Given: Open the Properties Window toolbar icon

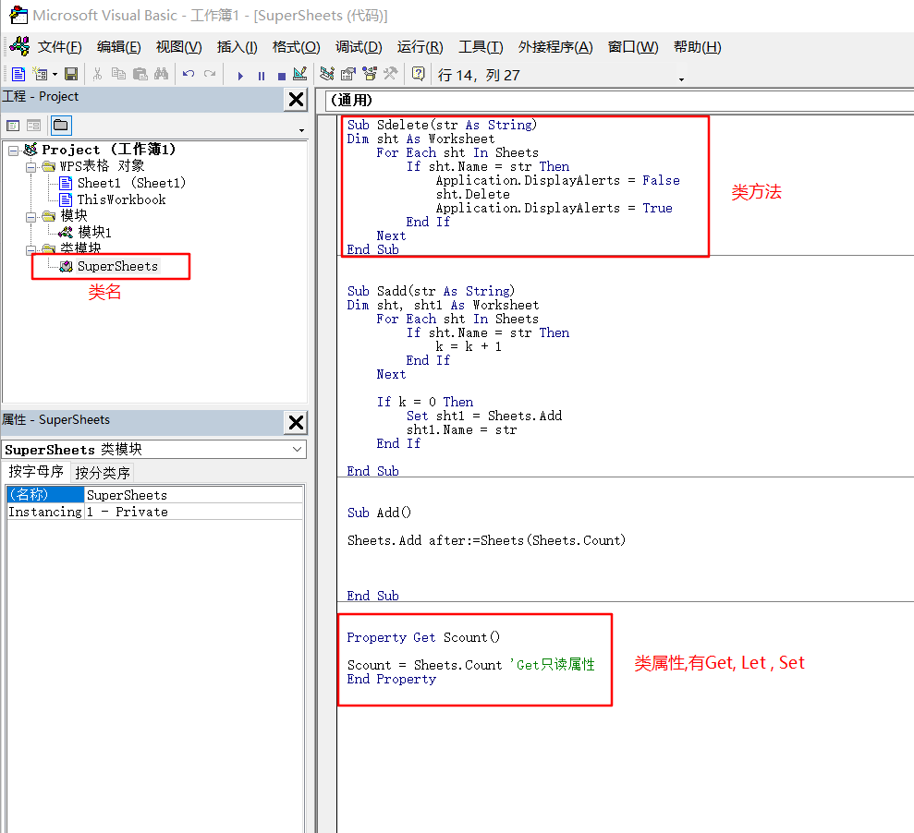Looking at the screenshot, I should 346,75.
